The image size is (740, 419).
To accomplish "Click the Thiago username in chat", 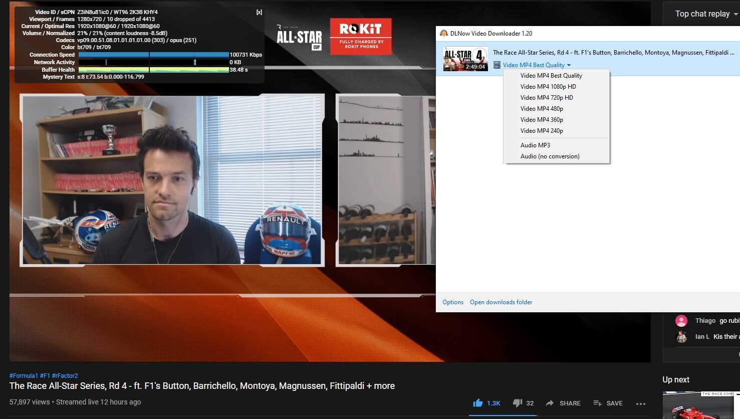I will (705, 321).
